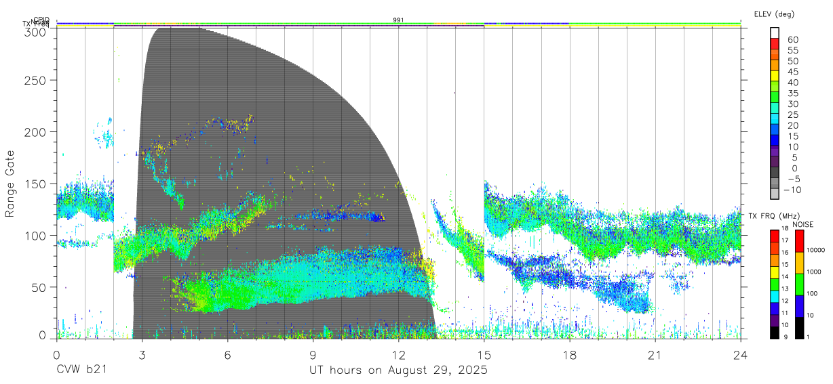Click the '6' UT hour tick label
Image resolution: width=833 pixels, height=384 pixels.
tap(227, 354)
